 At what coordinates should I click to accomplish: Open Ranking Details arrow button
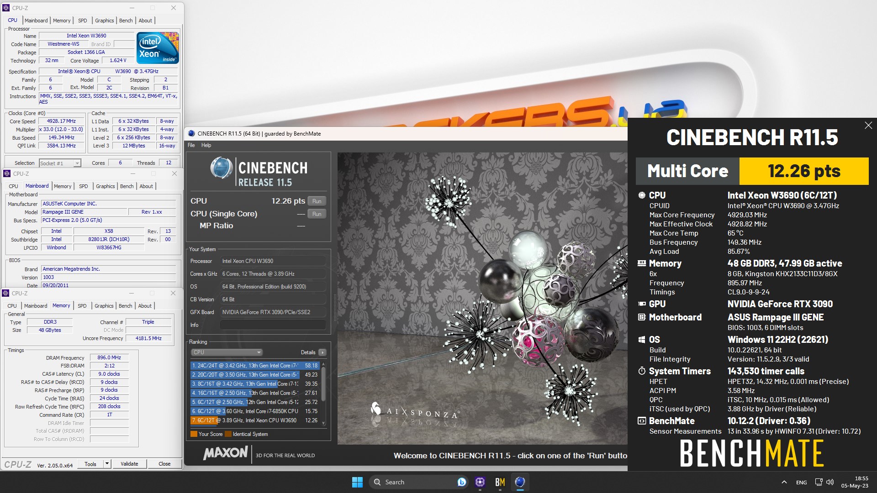click(x=322, y=352)
